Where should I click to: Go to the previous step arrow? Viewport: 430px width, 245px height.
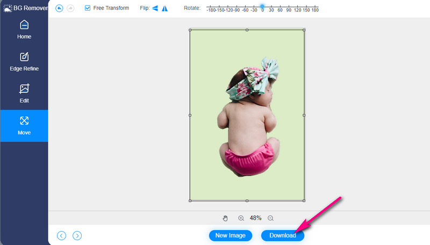click(62, 235)
